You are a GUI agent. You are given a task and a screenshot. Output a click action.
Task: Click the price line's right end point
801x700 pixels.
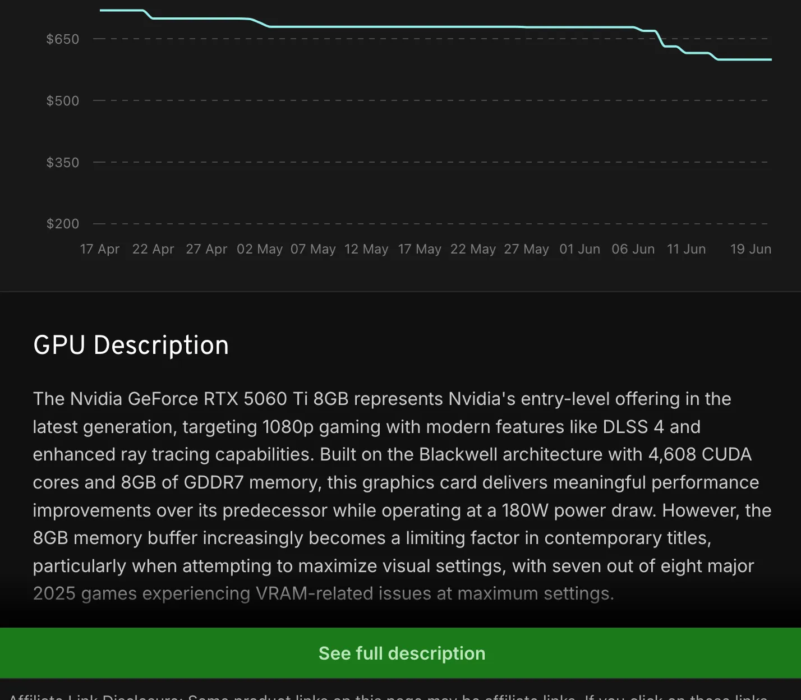click(x=771, y=59)
